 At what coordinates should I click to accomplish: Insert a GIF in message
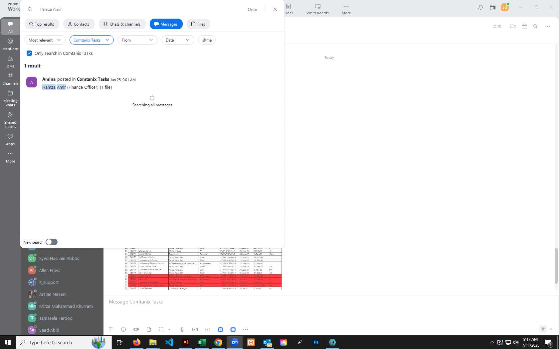click(x=136, y=329)
